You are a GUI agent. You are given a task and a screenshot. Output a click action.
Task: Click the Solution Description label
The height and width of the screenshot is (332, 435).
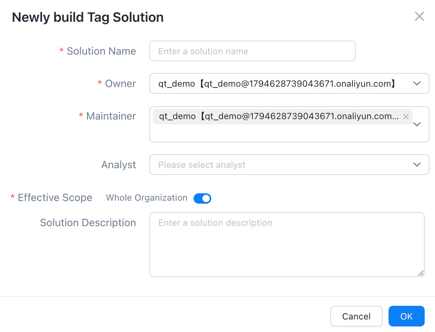coord(88,223)
